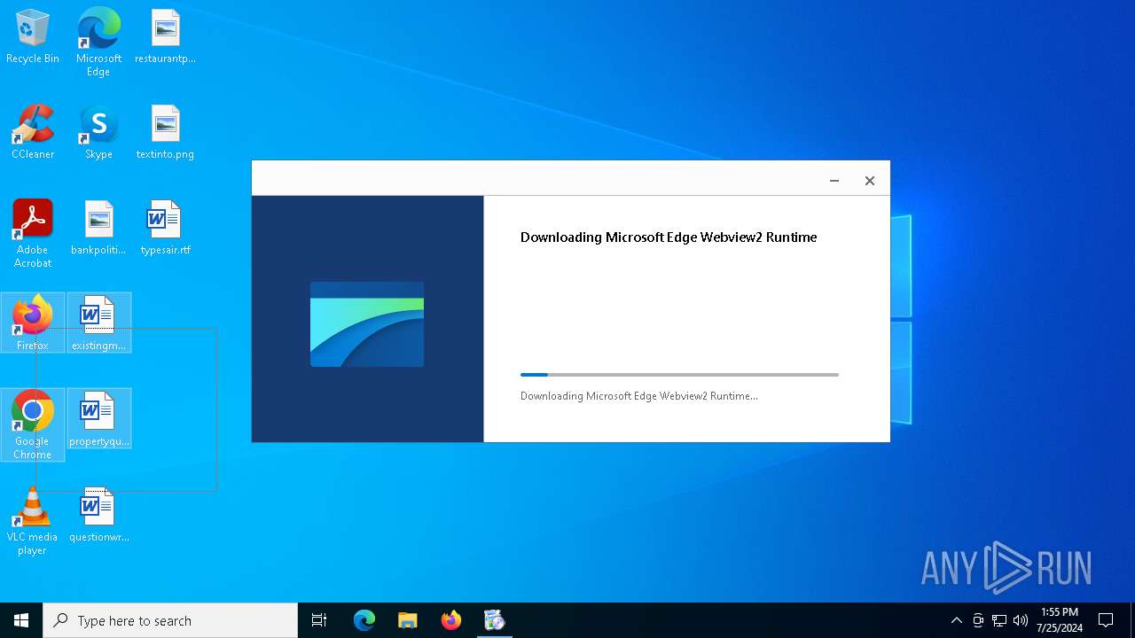Select the restaurantp... image file icon
The height and width of the screenshot is (638, 1135).
coord(165,37)
